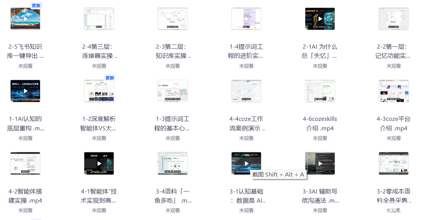Viewport: 422px width, 220px height.
Task: Hit the play icon on 4-1智能体 video
Action: coord(99,164)
